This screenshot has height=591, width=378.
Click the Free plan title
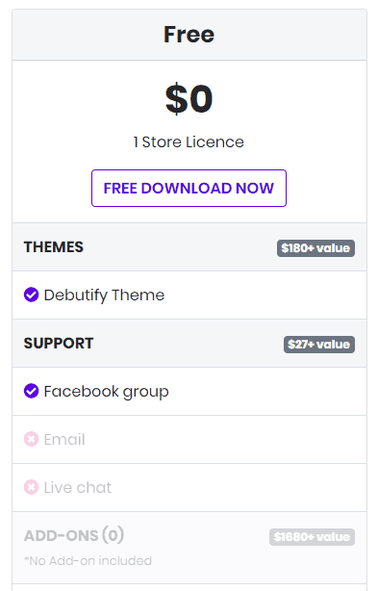tap(189, 35)
